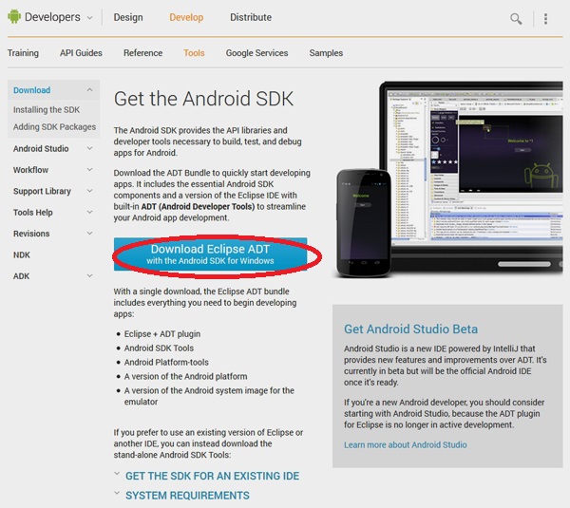Open Adding SDK Packages in the sidebar

(x=54, y=127)
